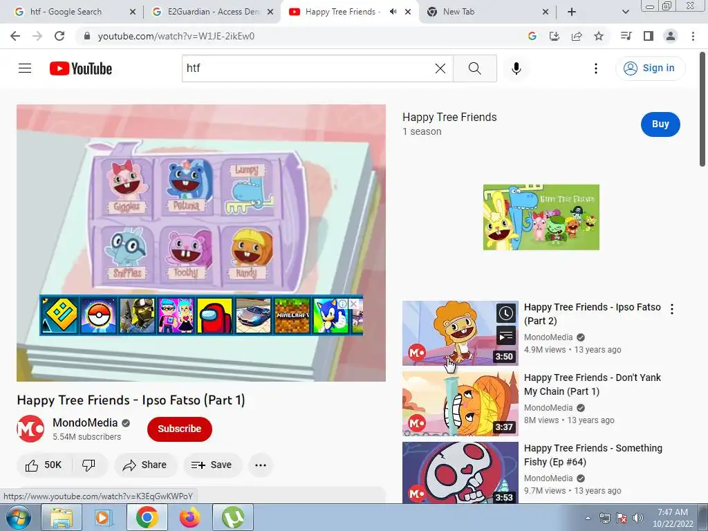
Task: Go to YouTube home via the logo
Action: 81,68
